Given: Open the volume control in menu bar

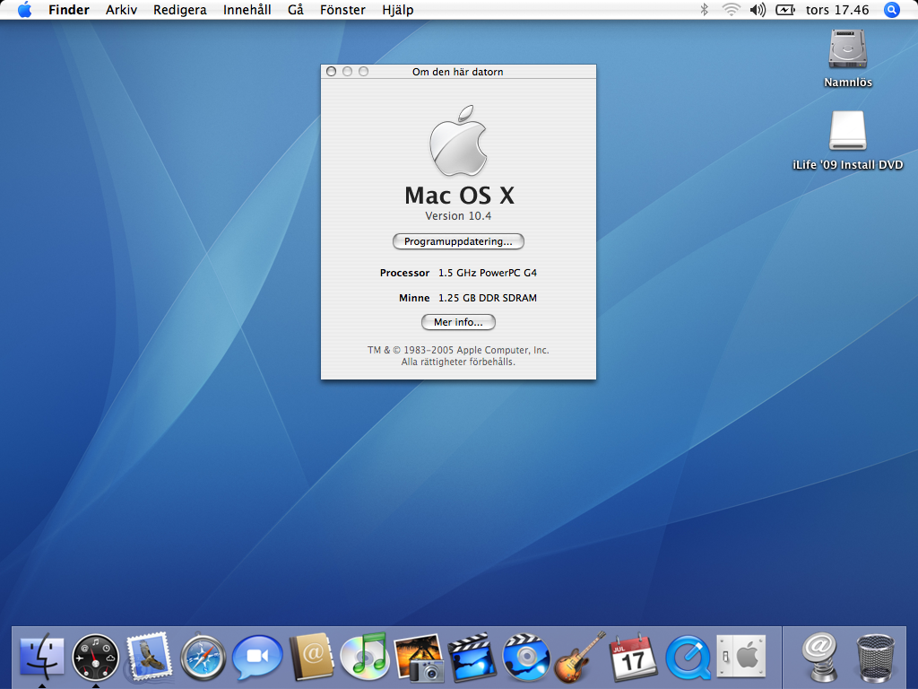Looking at the screenshot, I should pos(758,9).
